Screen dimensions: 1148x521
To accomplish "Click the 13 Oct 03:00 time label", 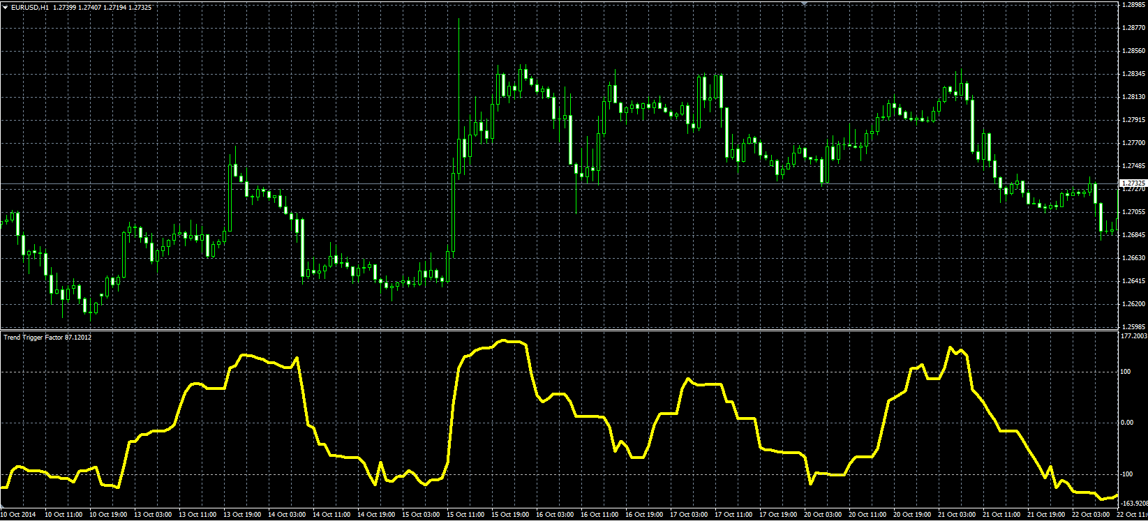I will (153, 515).
